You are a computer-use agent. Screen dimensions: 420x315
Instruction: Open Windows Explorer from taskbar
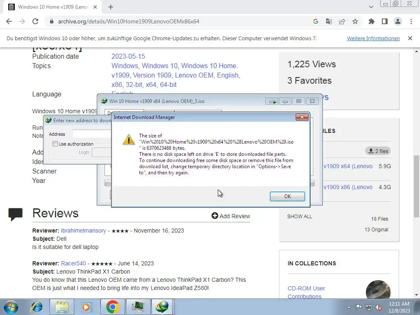[62, 307]
